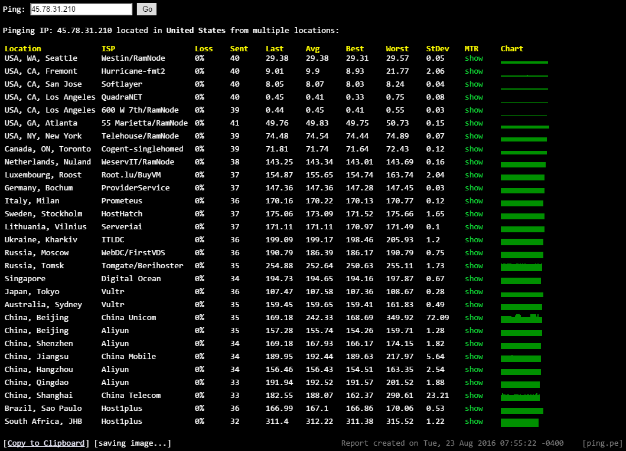Click the Beijing China Unicom latency chart
This screenshot has height=451, width=626.
[521, 319]
